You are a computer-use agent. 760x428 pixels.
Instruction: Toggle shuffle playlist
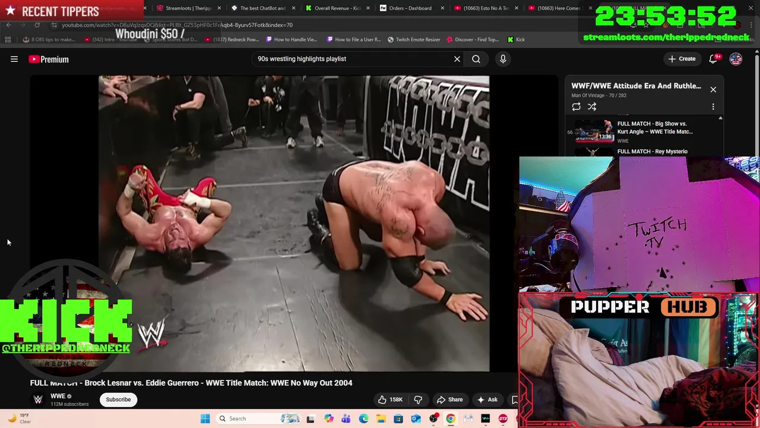coord(592,107)
